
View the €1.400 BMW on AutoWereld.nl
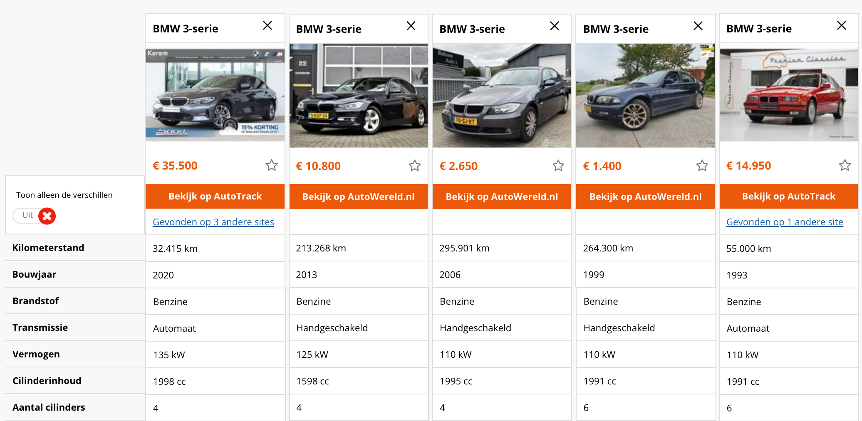click(645, 197)
